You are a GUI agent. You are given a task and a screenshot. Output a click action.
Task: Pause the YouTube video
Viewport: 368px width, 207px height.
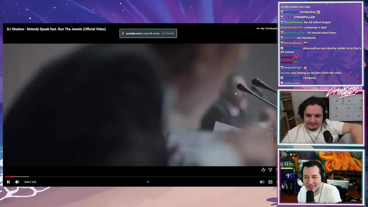coord(8,182)
